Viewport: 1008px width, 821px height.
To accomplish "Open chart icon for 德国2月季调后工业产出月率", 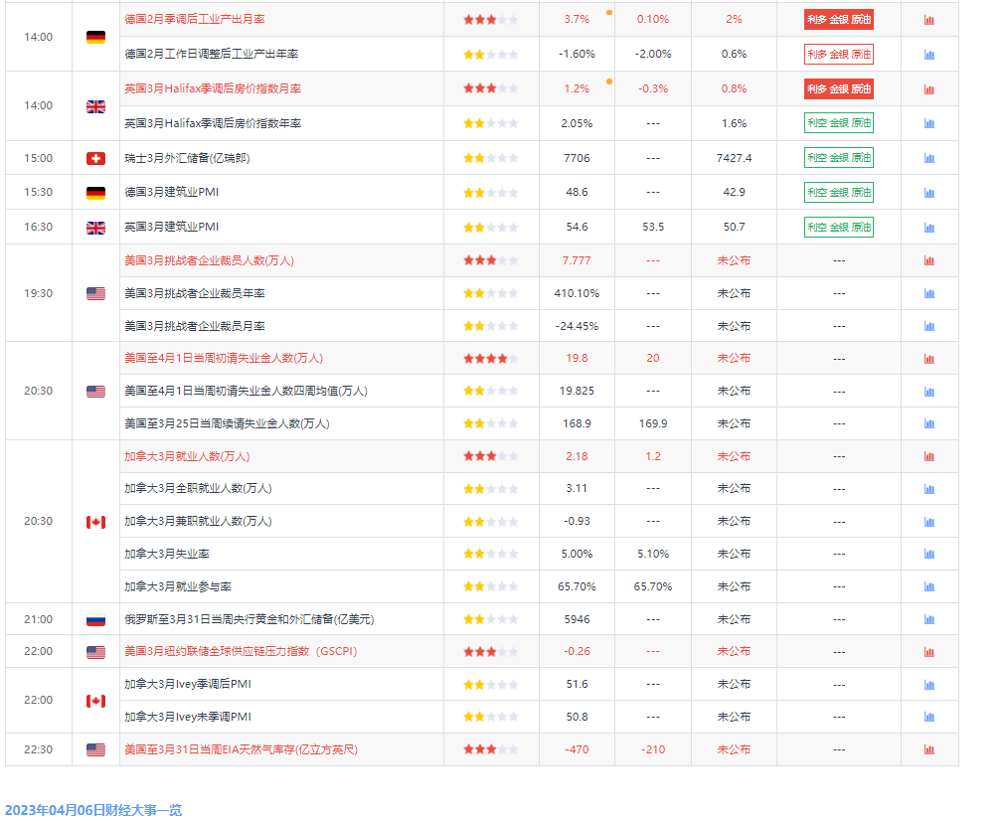I will pyautogui.click(x=928, y=20).
